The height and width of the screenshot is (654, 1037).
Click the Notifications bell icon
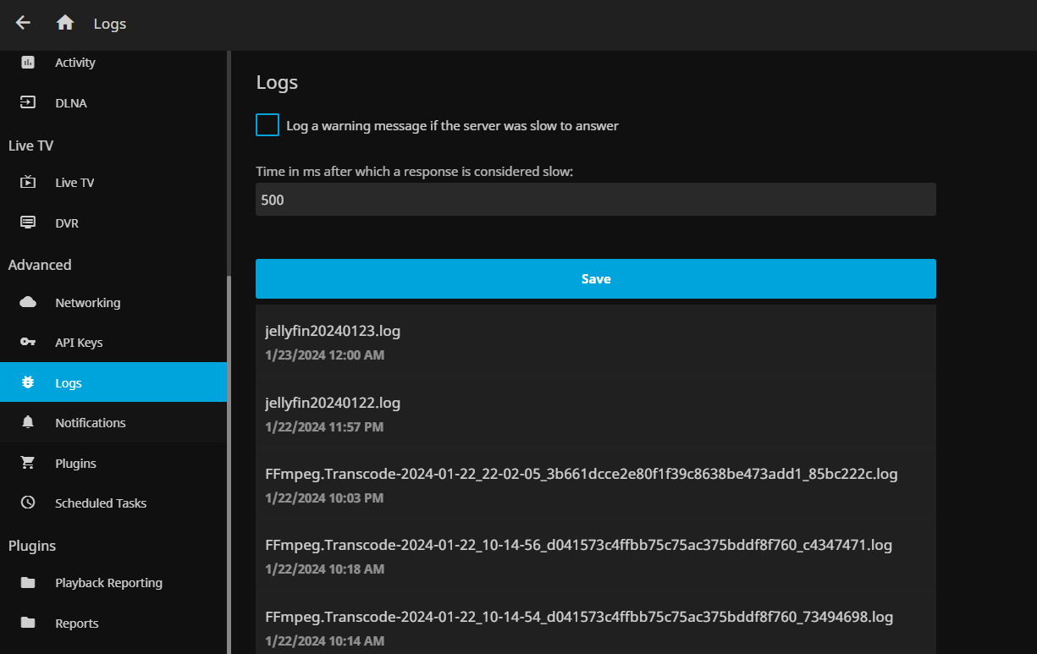(x=28, y=423)
